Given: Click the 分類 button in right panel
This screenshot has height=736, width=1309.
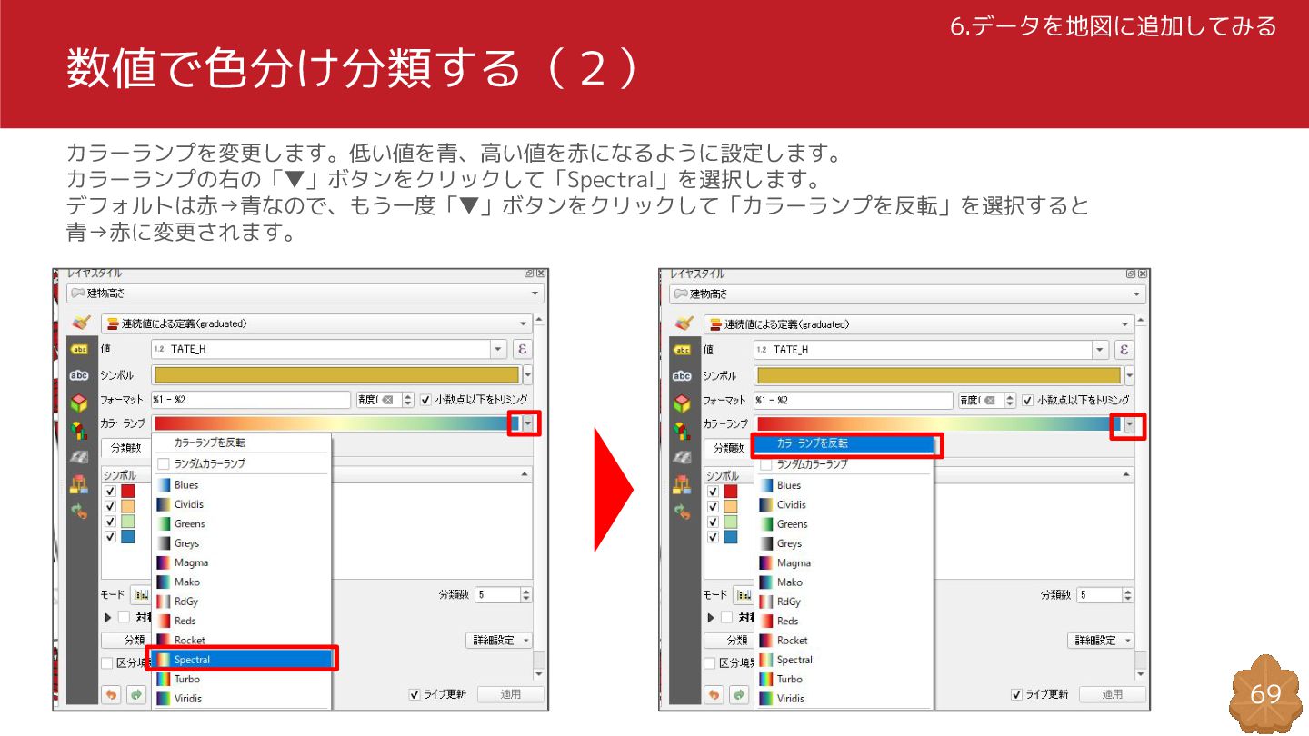Looking at the screenshot, I should [x=730, y=641].
